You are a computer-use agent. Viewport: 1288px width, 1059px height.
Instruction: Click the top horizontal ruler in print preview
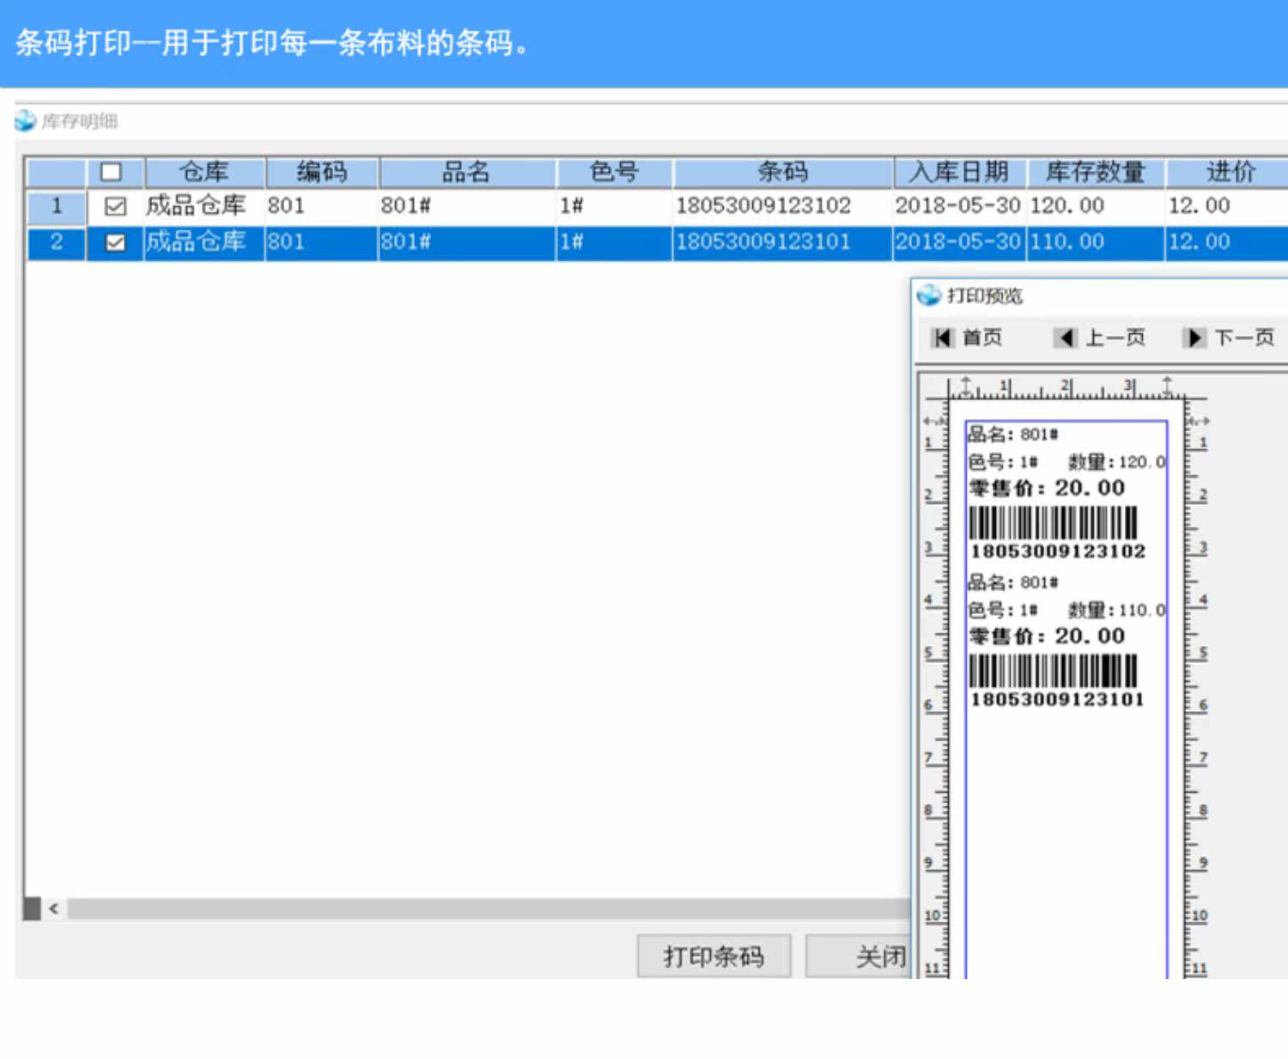coord(1066,387)
